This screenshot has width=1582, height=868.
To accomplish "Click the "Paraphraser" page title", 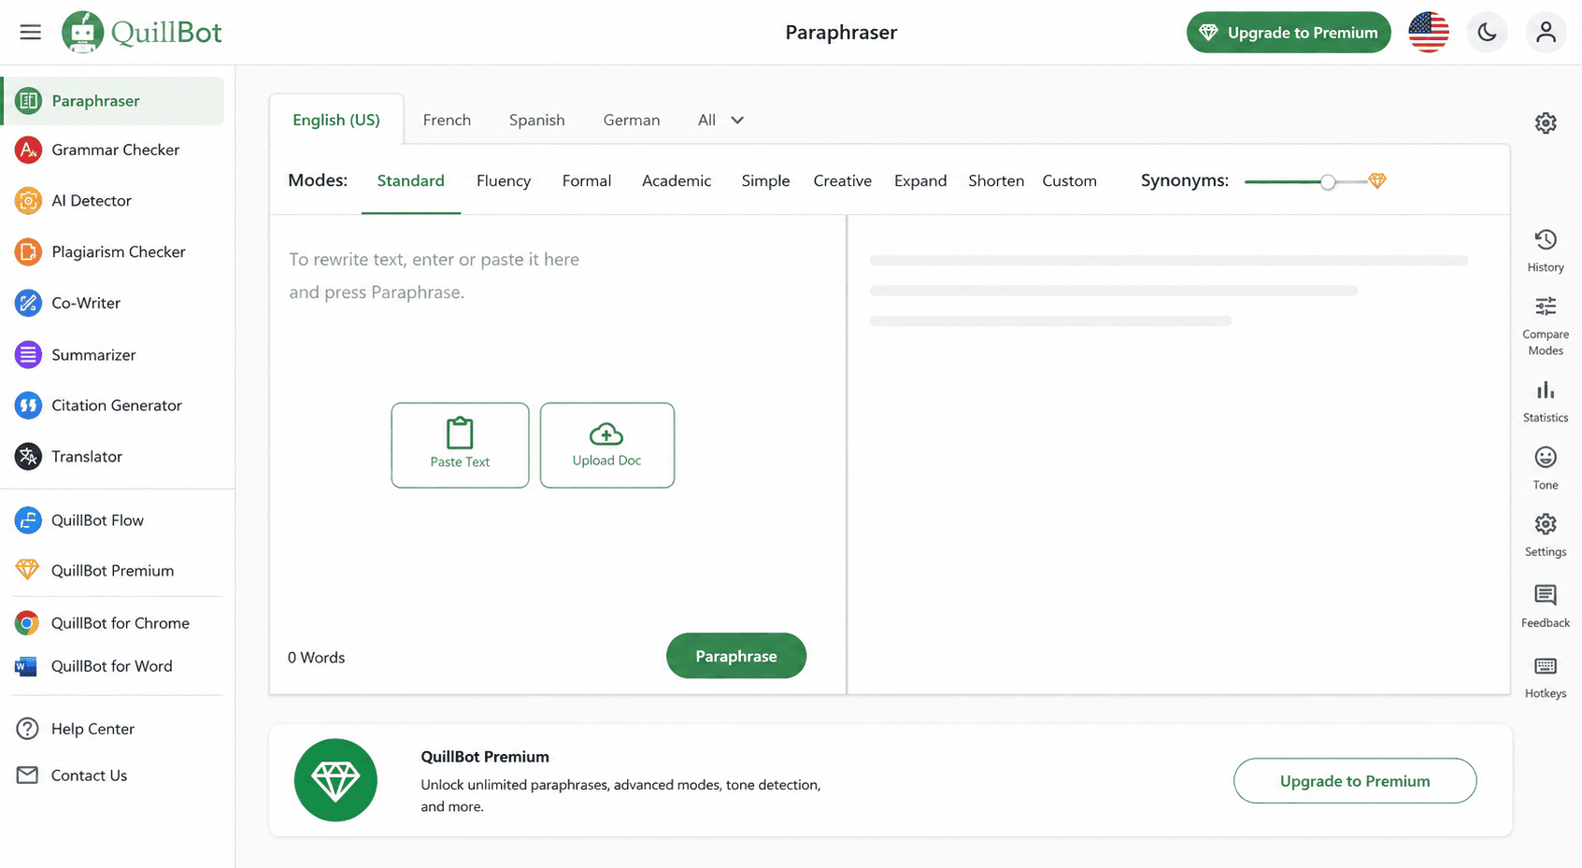I will click(x=841, y=33).
